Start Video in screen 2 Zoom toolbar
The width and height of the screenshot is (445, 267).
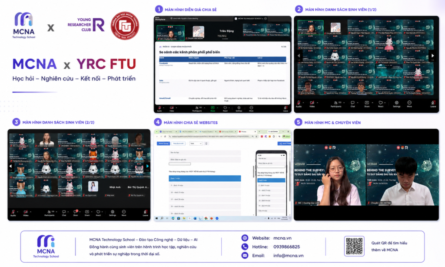click(312, 104)
